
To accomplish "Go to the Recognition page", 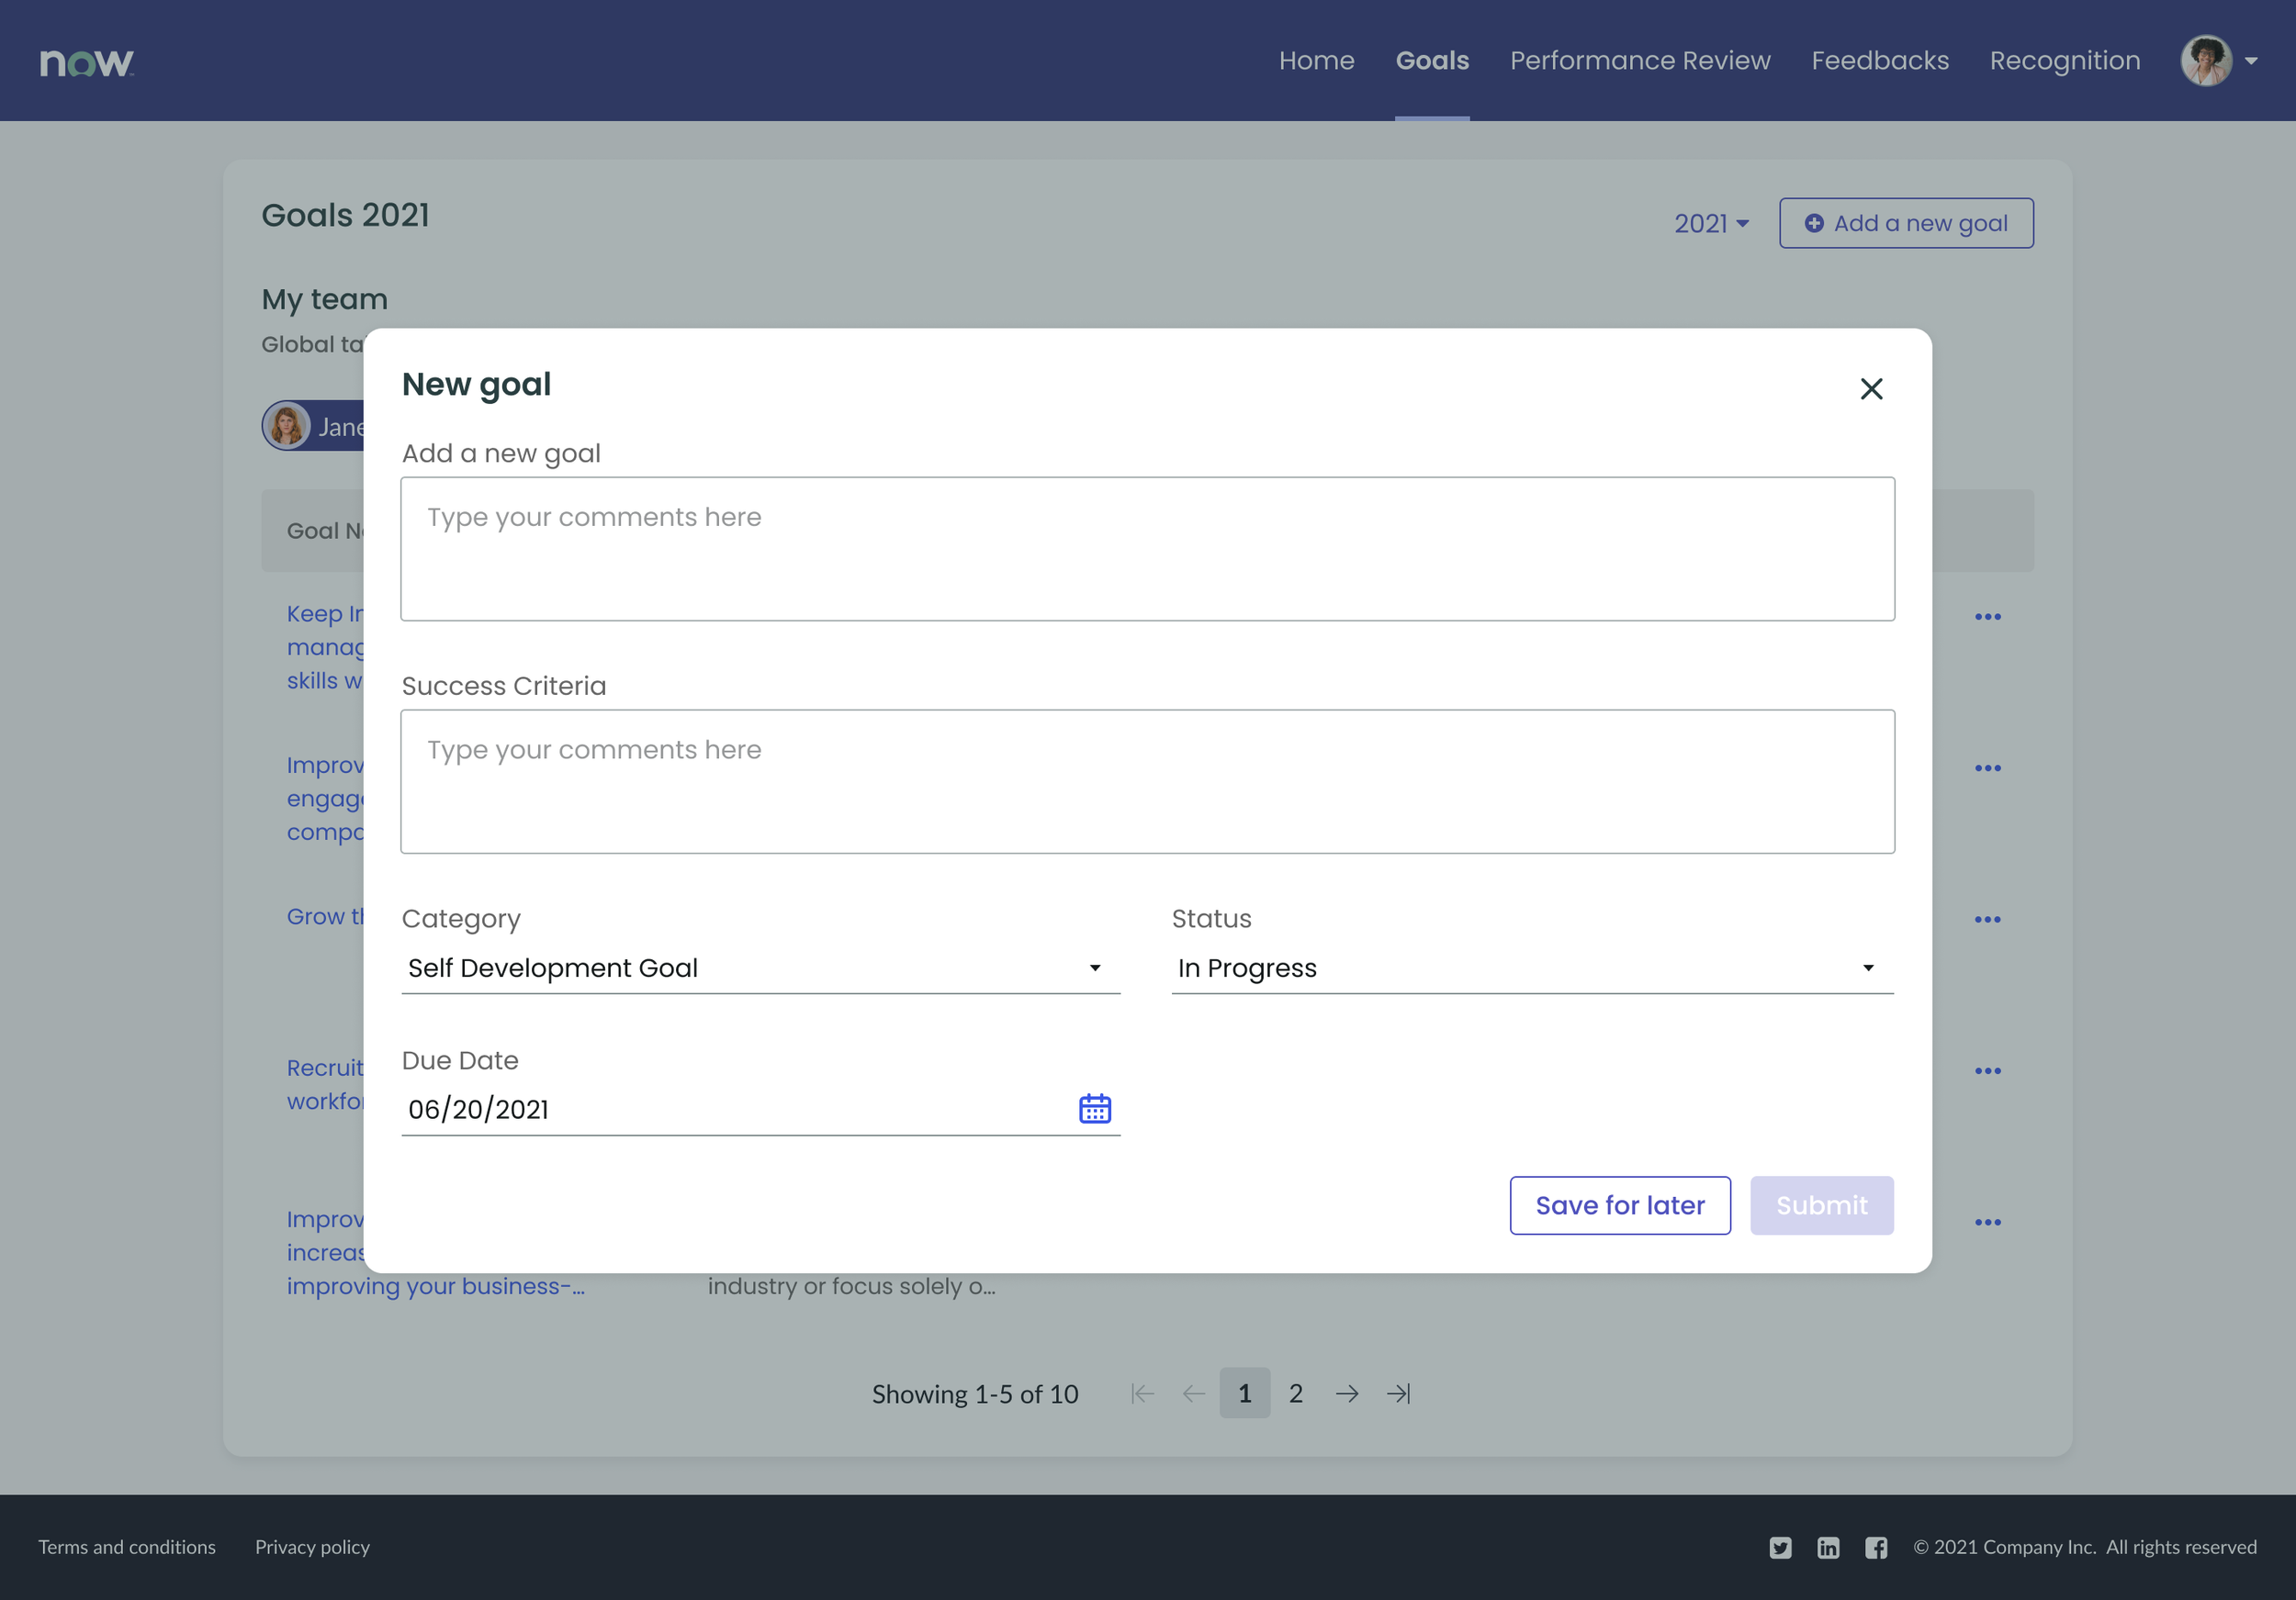I will (x=2064, y=61).
